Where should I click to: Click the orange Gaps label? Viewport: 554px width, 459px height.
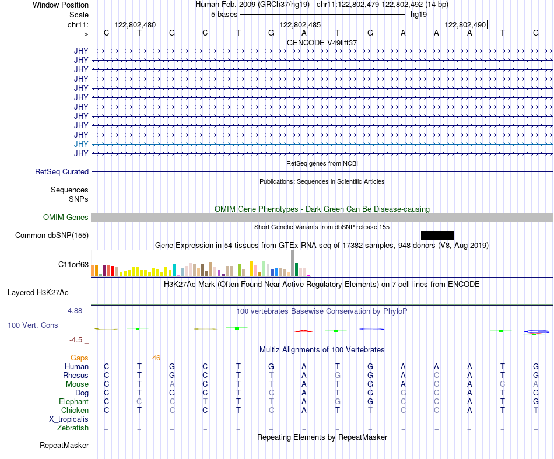click(79, 358)
